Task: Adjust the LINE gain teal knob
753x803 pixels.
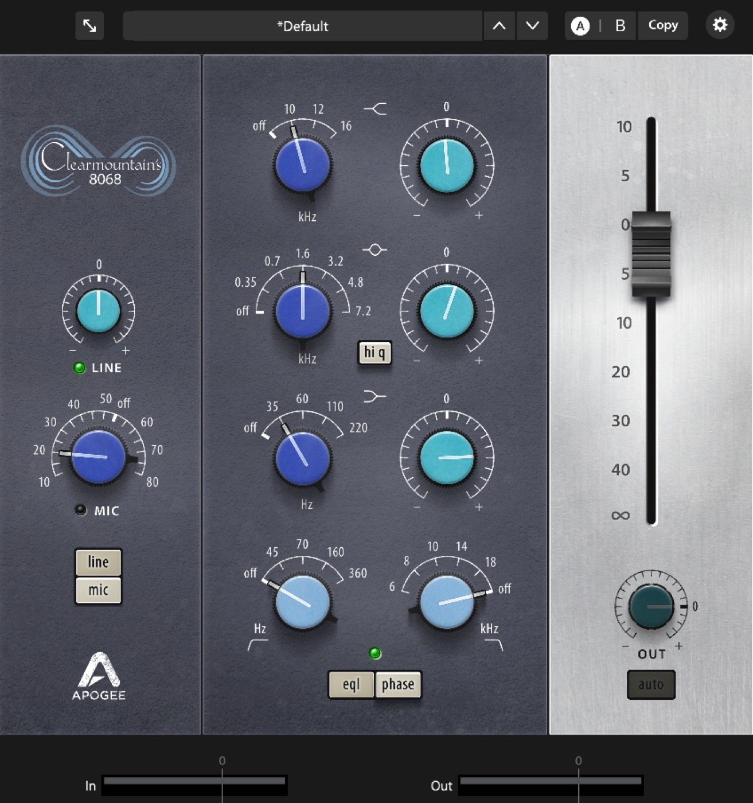Action: (99, 311)
